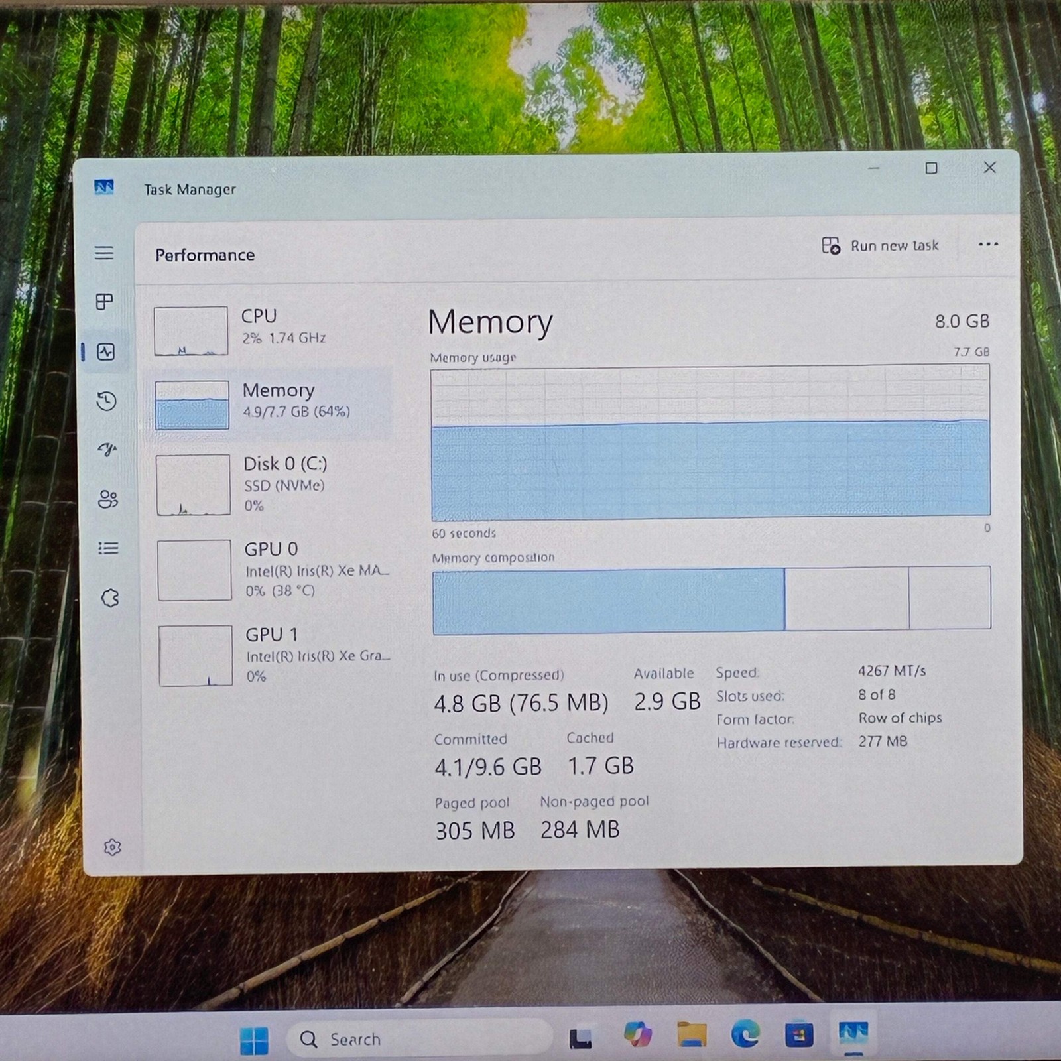1061x1061 pixels.
Task: Open Task Manager settings gear
Action: tap(113, 847)
